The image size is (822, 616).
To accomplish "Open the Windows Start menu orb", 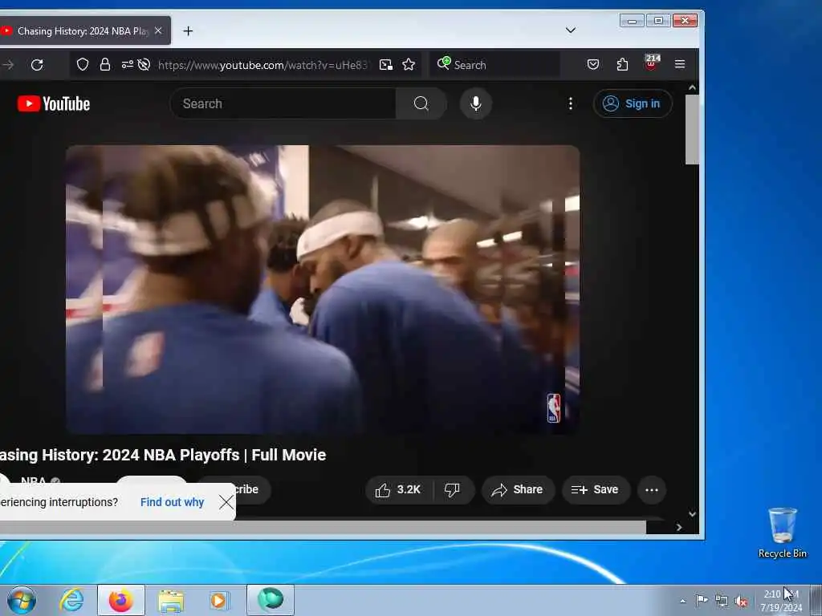I will (22, 600).
